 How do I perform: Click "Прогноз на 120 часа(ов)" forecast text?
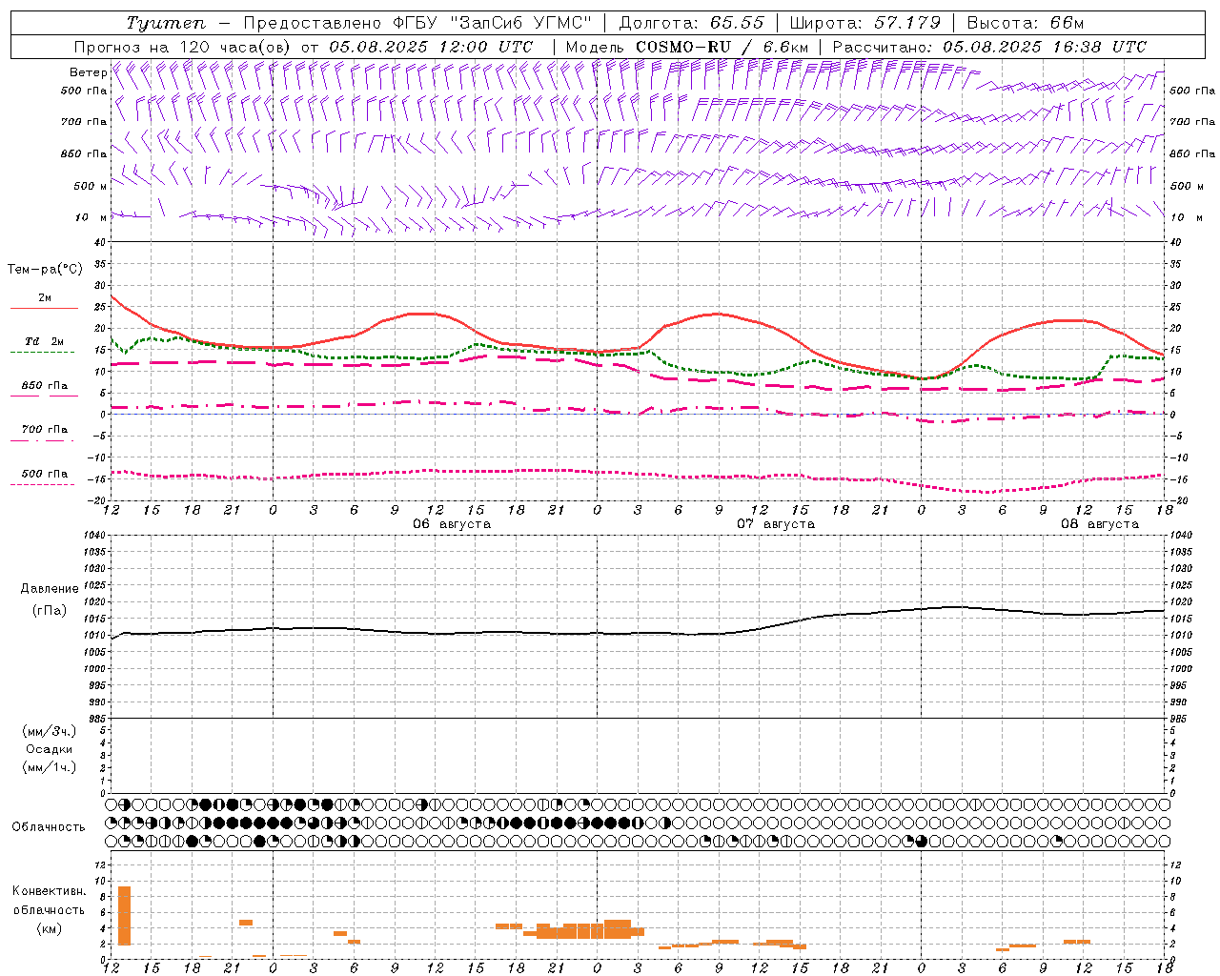point(183,47)
